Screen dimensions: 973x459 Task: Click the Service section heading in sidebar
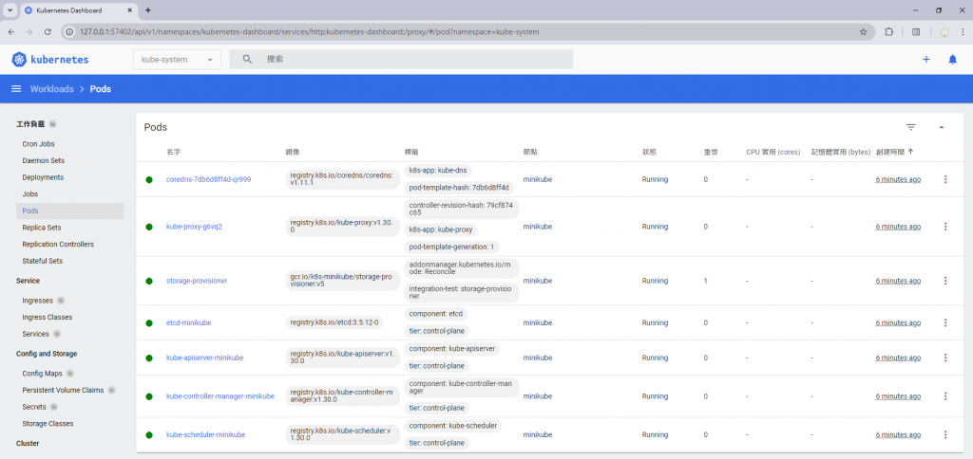[x=28, y=281]
